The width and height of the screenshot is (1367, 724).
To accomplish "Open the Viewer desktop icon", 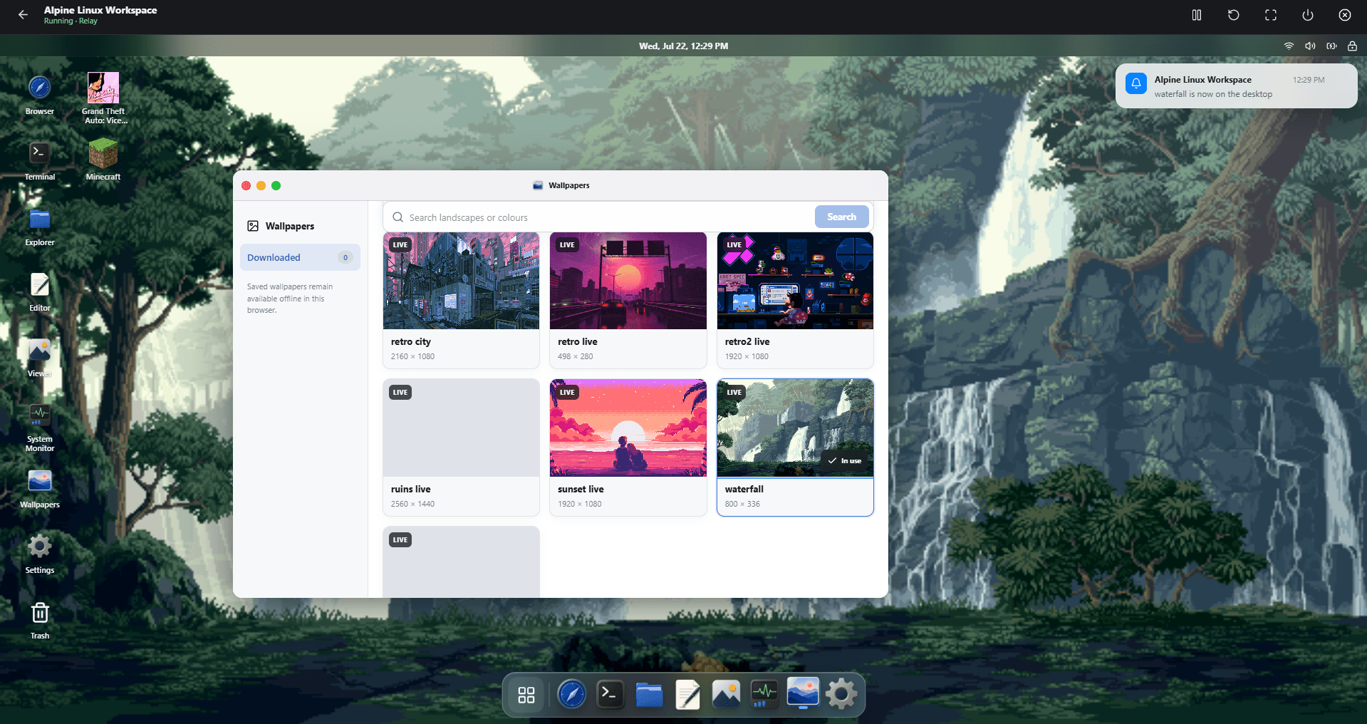I will point(40,356).
